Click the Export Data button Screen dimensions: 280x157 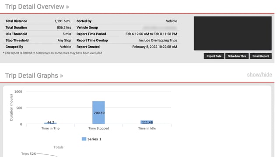[214, 56]
